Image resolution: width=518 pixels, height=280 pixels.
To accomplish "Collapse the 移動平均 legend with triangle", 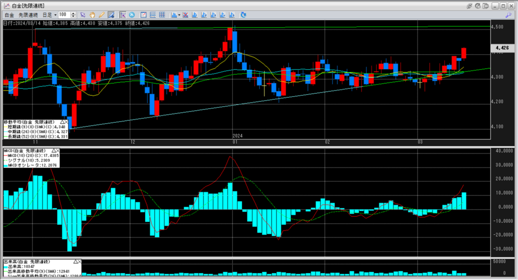I will 62,122.
